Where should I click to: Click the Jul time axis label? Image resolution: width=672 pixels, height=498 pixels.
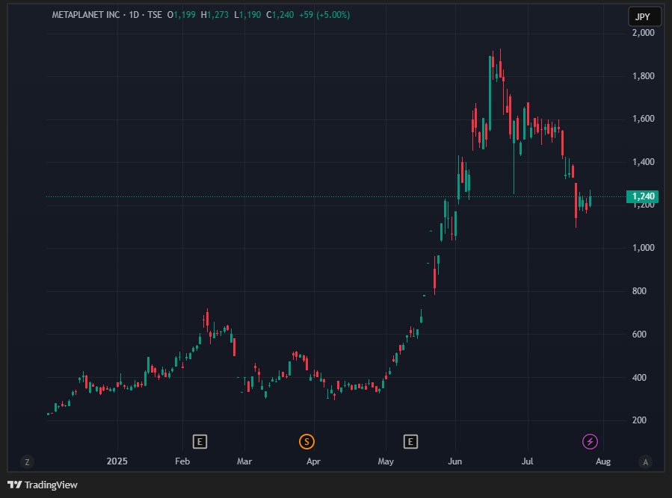coord(527,461)
